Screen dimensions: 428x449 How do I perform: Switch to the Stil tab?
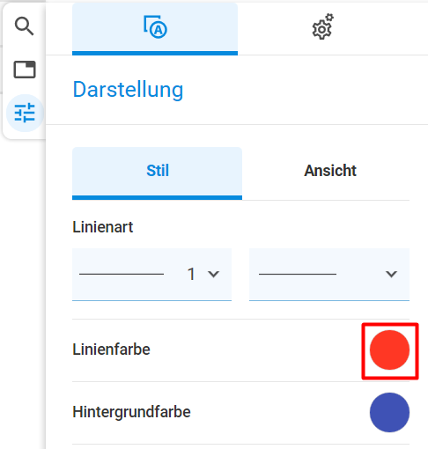tap(157, 173)
